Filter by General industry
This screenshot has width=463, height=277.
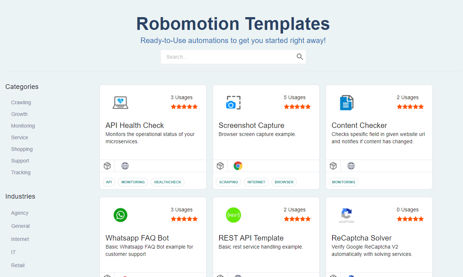(x=20, y=226)
